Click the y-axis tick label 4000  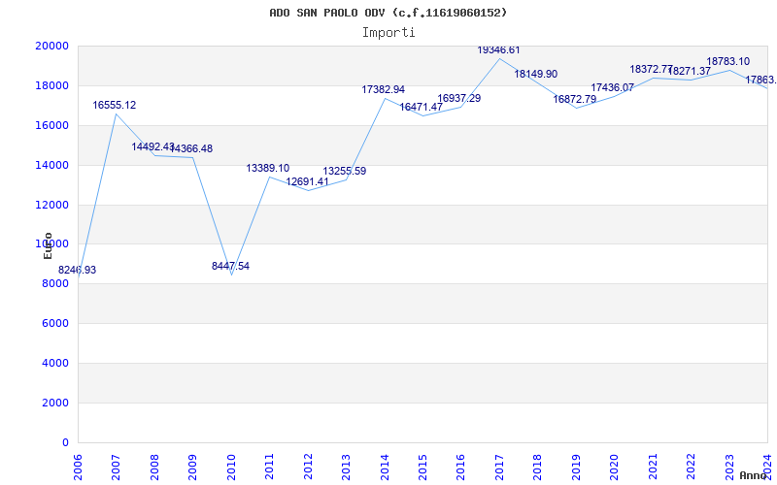(x=55, y=363)
